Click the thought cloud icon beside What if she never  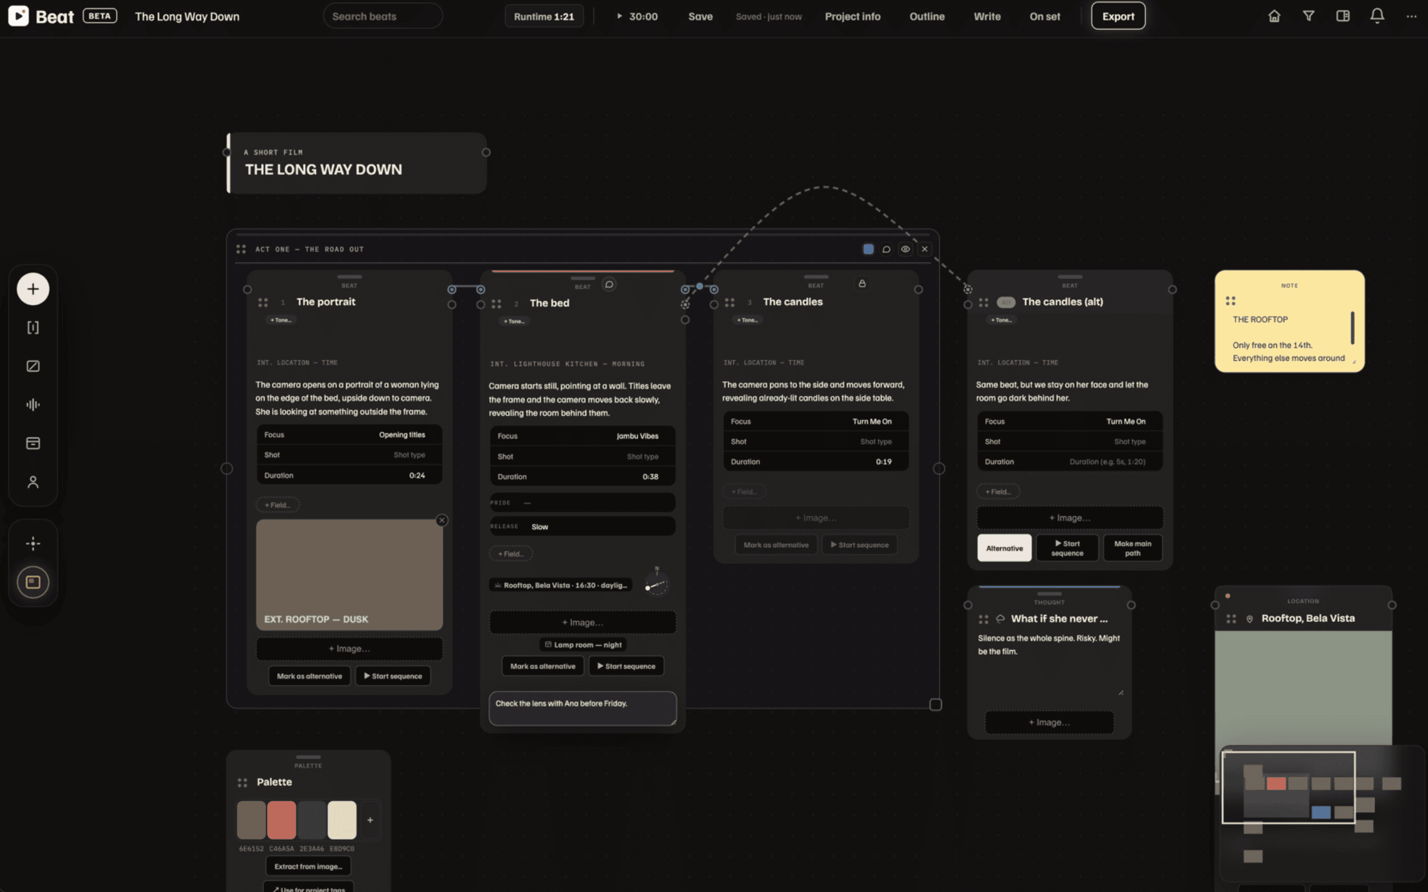click(1000, 619)
